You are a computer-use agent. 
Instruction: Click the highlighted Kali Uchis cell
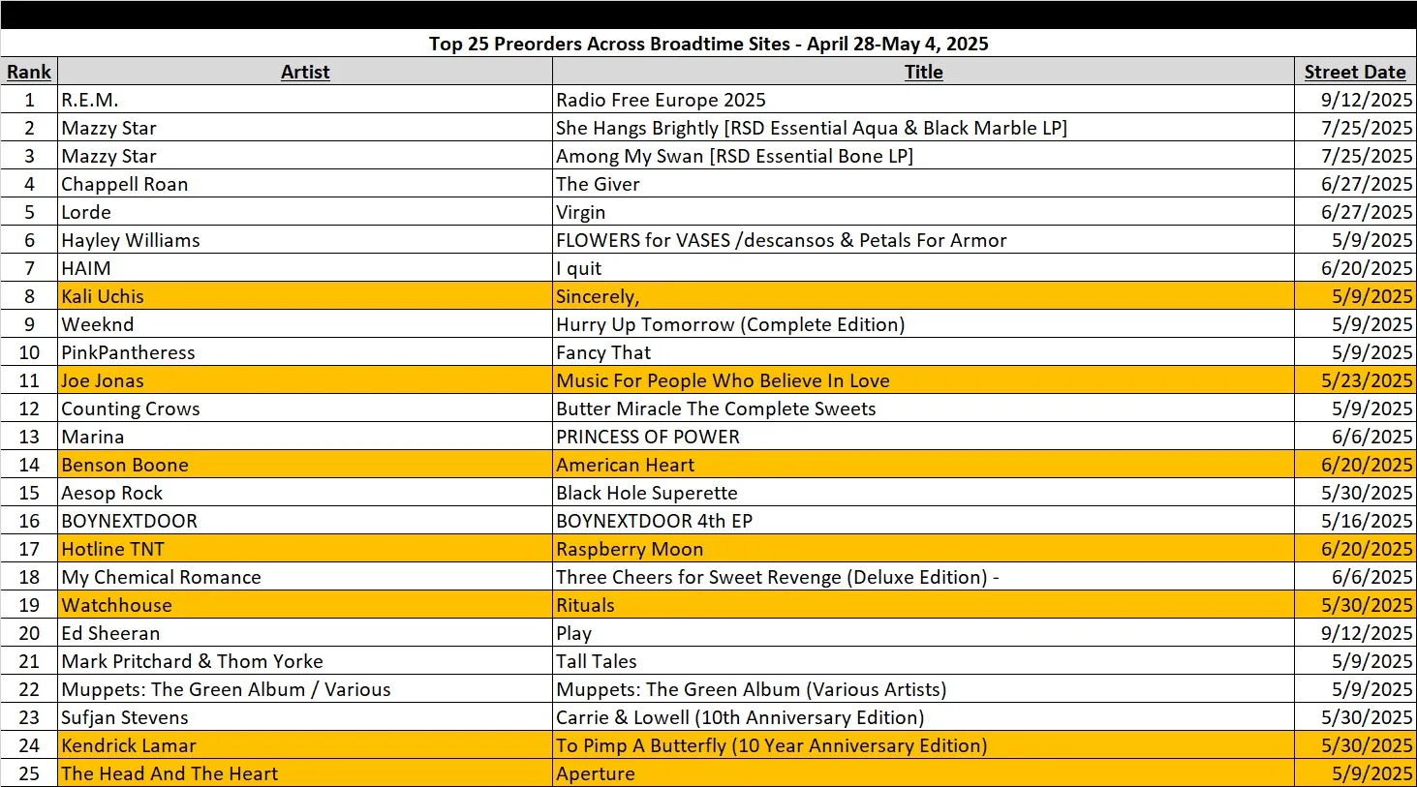305,296
